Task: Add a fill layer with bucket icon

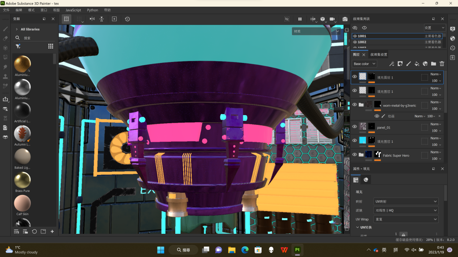Action: (x=417, y=64)
